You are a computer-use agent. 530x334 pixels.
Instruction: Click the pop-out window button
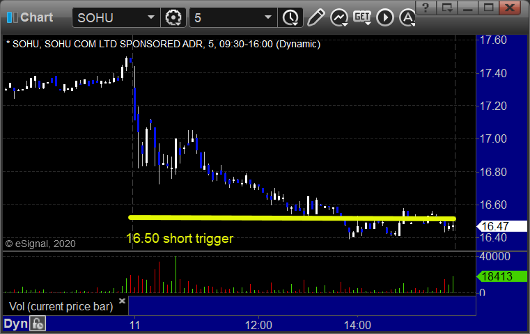(x=447, y=7)
